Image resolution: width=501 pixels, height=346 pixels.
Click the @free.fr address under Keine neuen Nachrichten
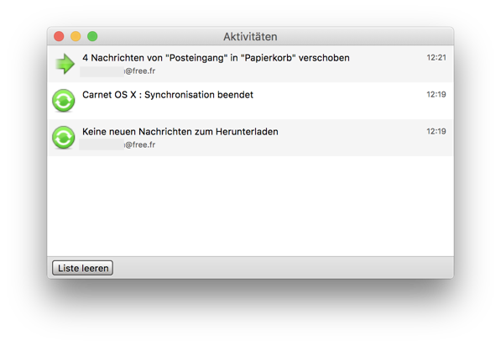coord(140,144)
